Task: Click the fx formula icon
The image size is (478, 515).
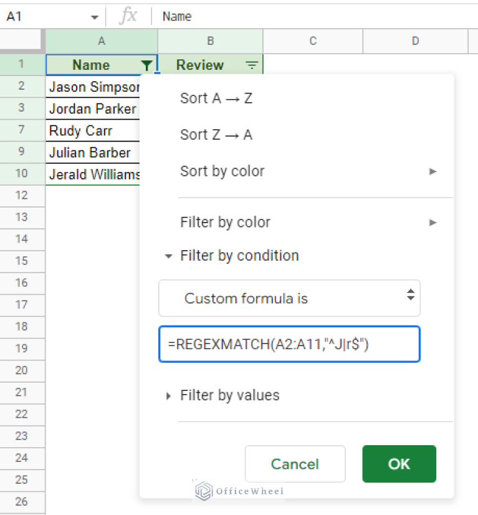Action: [x=128, y=16]
